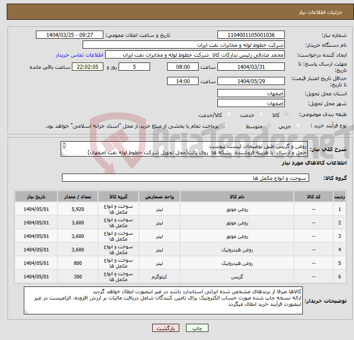
Task: Click the بازگشت (back) button
Action: click(165, 328)
